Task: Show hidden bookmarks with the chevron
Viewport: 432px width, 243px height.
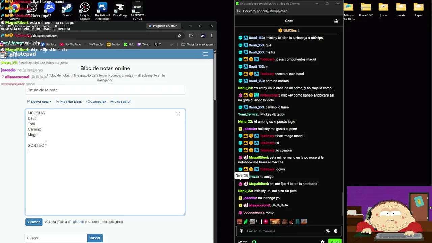Action: coord(172,44)
